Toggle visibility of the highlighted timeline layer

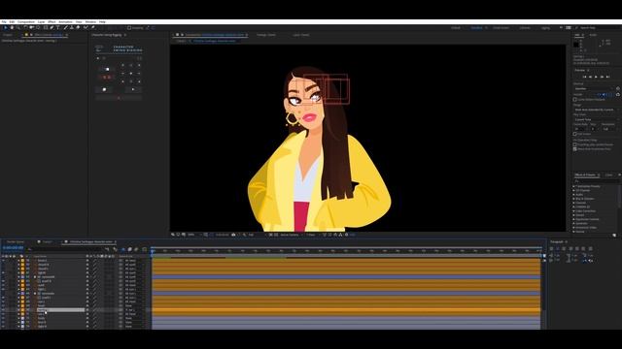[3, 310]
